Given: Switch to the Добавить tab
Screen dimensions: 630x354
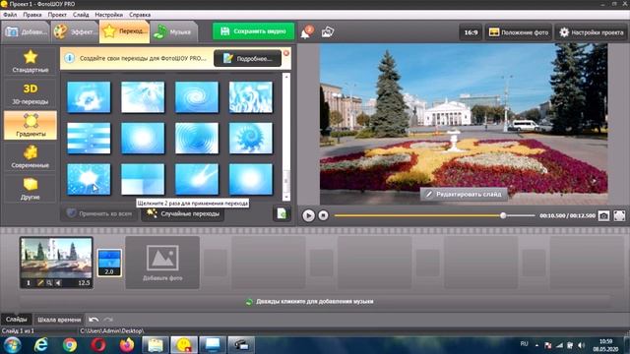Looking at the screenshot, I should 27,31.
